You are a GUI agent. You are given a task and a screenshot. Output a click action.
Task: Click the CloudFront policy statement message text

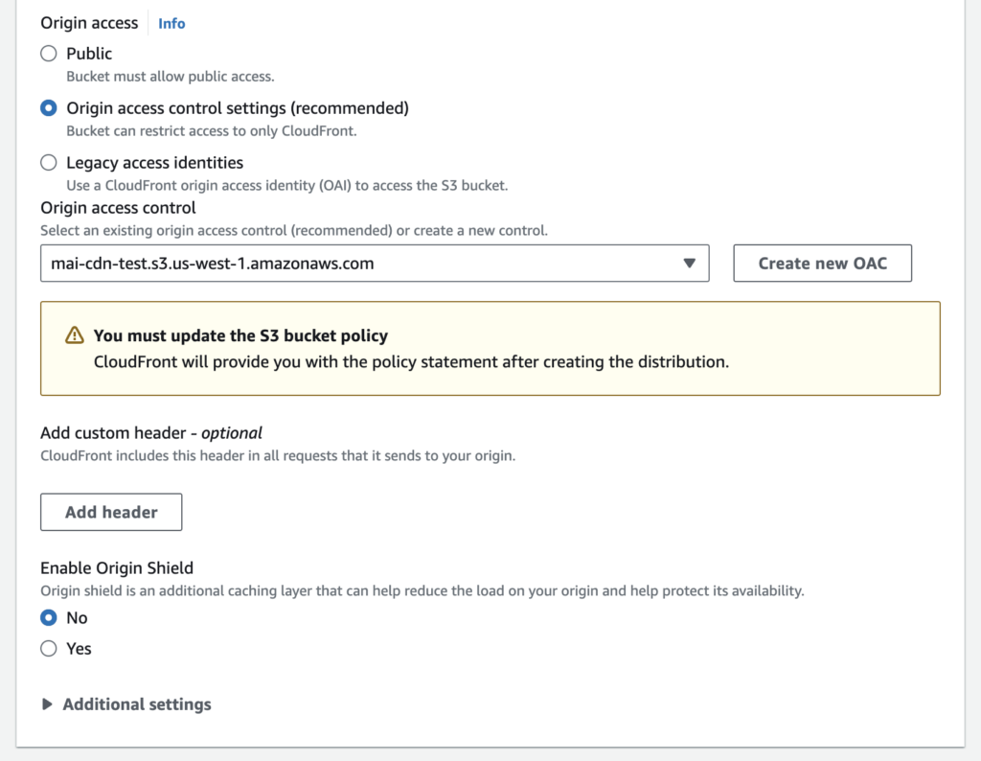(411, 362)
